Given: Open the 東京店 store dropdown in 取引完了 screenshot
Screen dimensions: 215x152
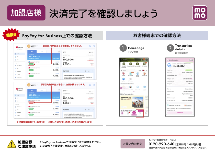Looking at the screenshot, I should coord(34,47).
